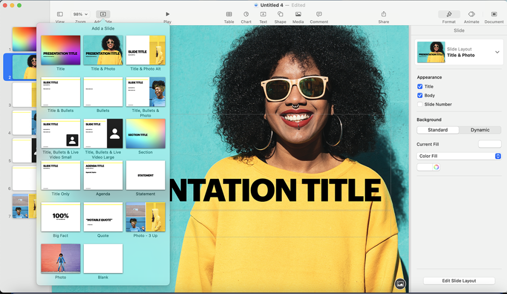This screenshot has width=507, height=294.
Task: Insert a Table from the toolbar
Action: click(x=229, y=16)
